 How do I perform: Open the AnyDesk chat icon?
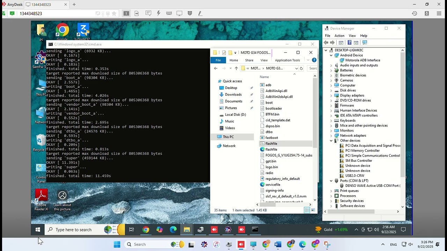tap(148, 13)
